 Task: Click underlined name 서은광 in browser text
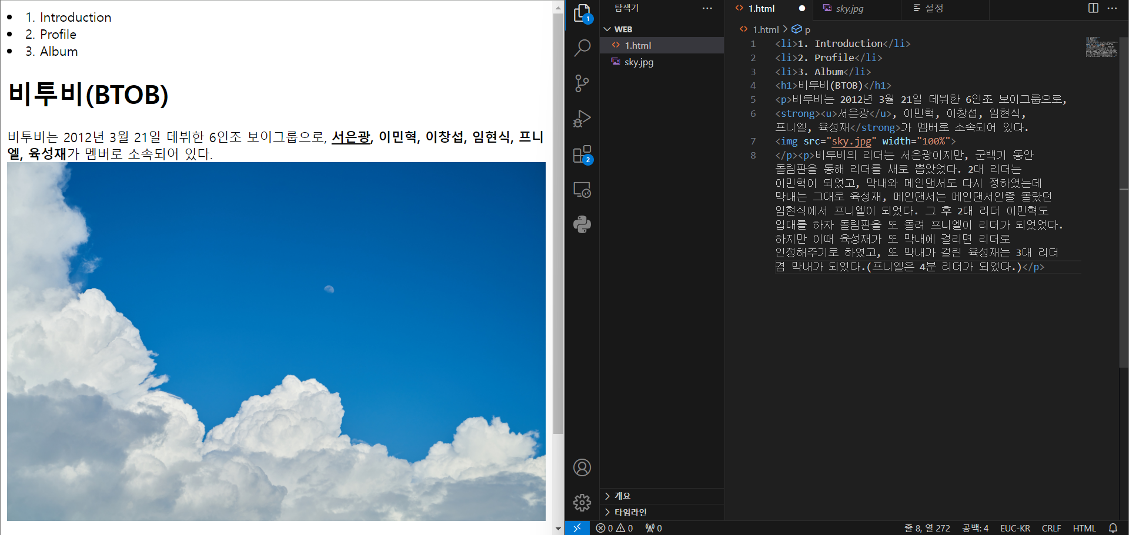(351, 137)
